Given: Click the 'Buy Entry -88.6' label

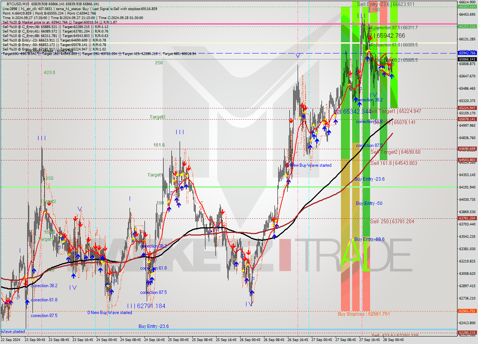Looking at the screenshot, I should point(369,239).
